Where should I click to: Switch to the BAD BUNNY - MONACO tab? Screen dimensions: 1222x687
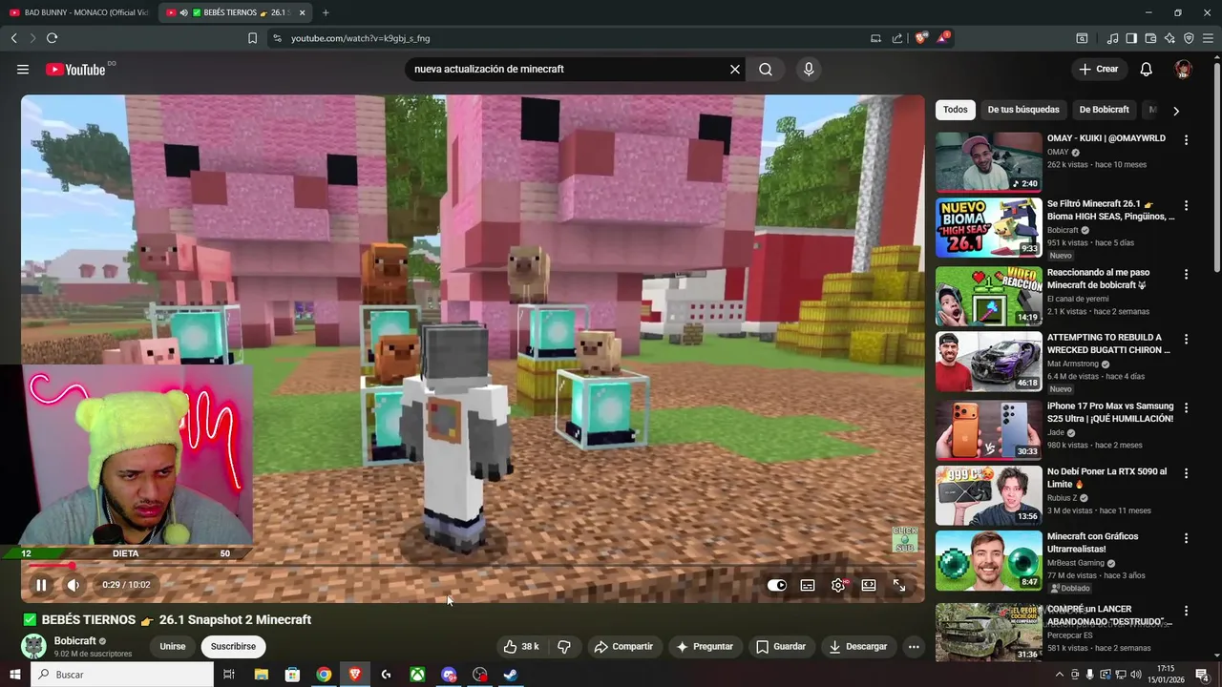(x=78, y=12)
